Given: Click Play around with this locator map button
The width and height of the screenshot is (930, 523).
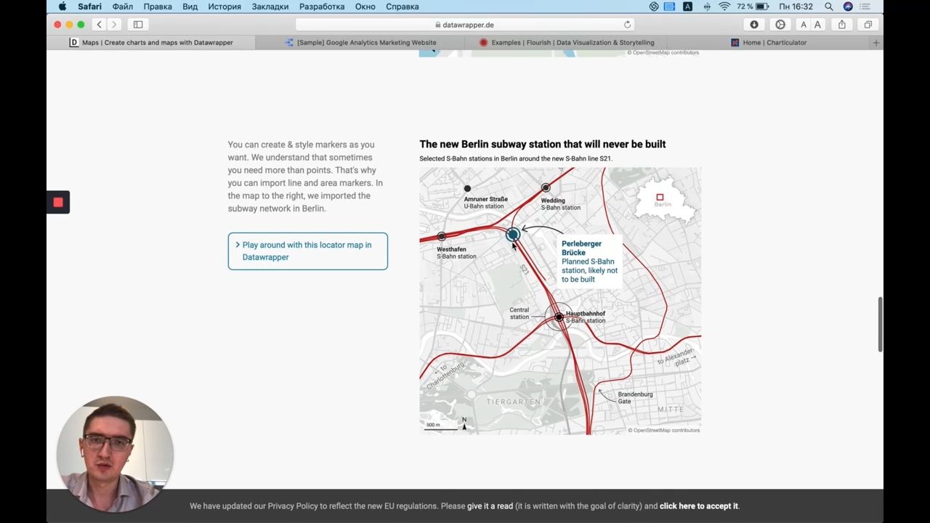Looking at the screenshot, I should [x=308, y=251].
